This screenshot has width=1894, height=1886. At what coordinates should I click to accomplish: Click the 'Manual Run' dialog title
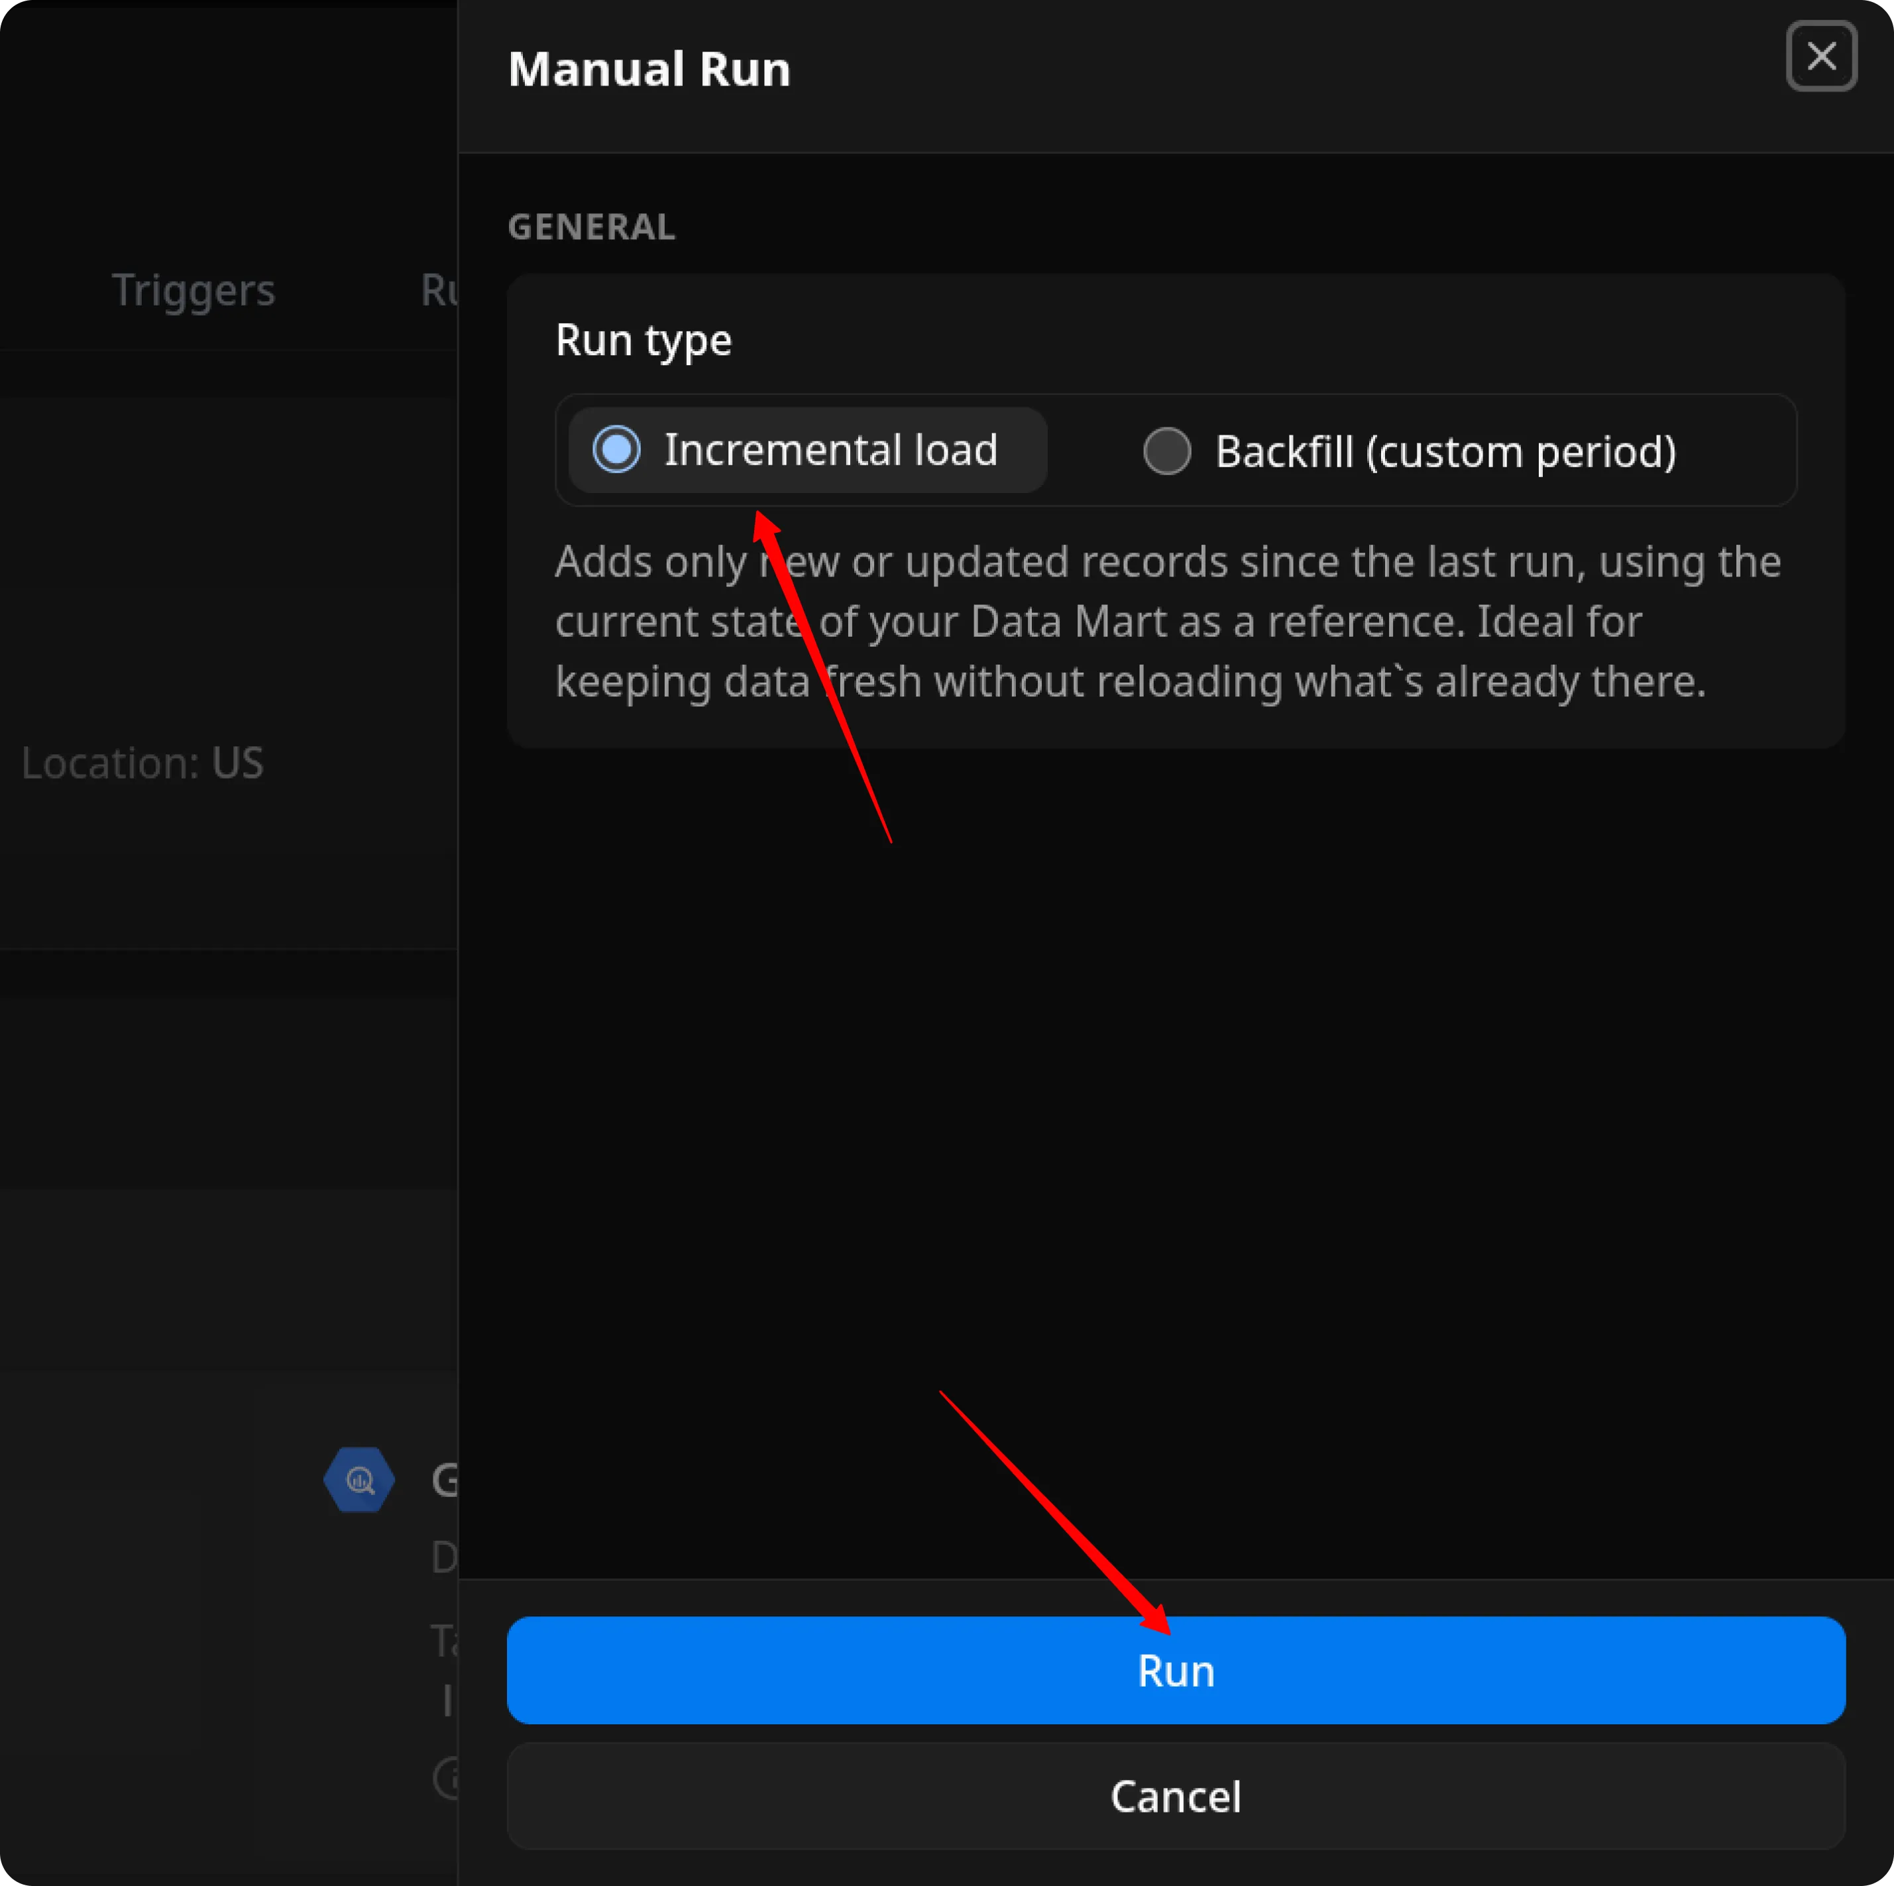coord(649,70)
